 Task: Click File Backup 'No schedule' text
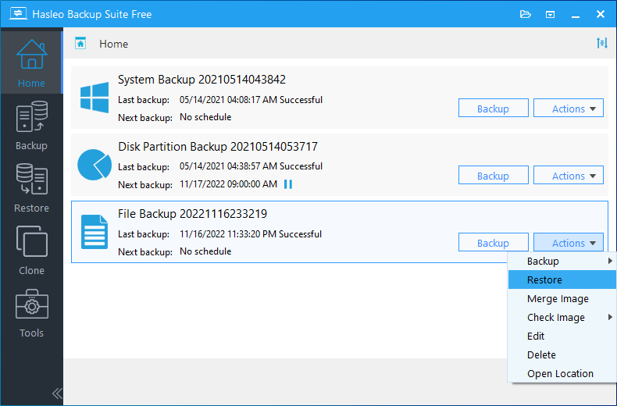205,251
